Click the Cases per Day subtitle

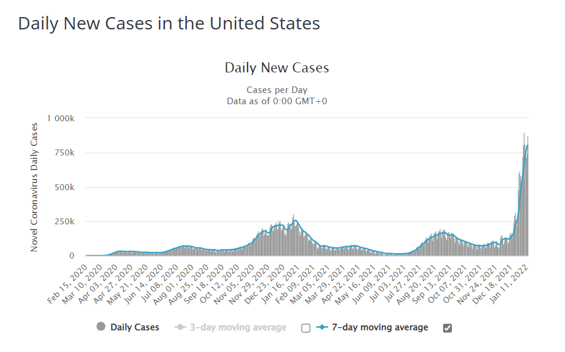[277, 90]
